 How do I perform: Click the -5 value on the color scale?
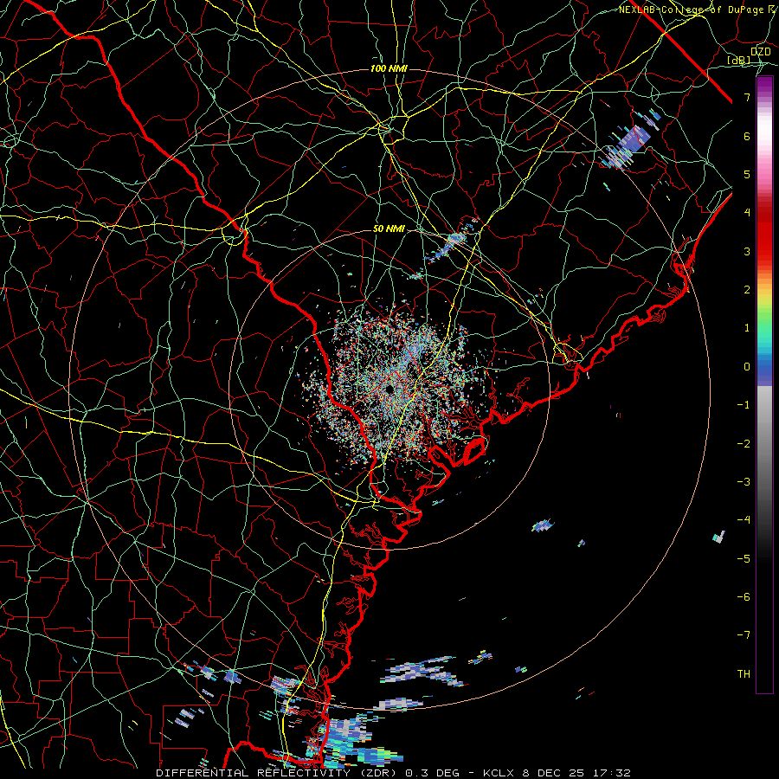[744, 559]
